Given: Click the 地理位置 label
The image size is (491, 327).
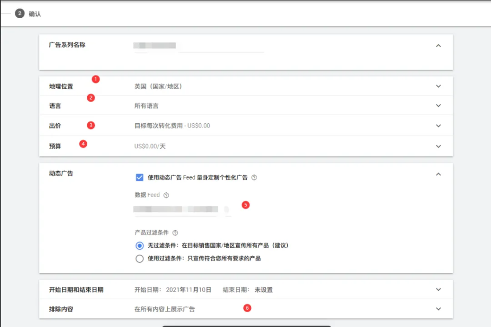Looking at the screenshot, I should click(61, 86).
